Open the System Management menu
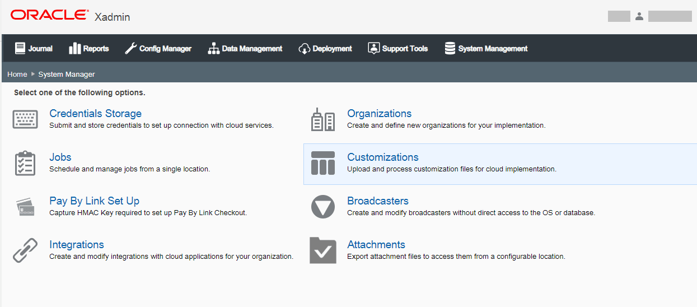The image size is (697, 307). coord(486,48)
